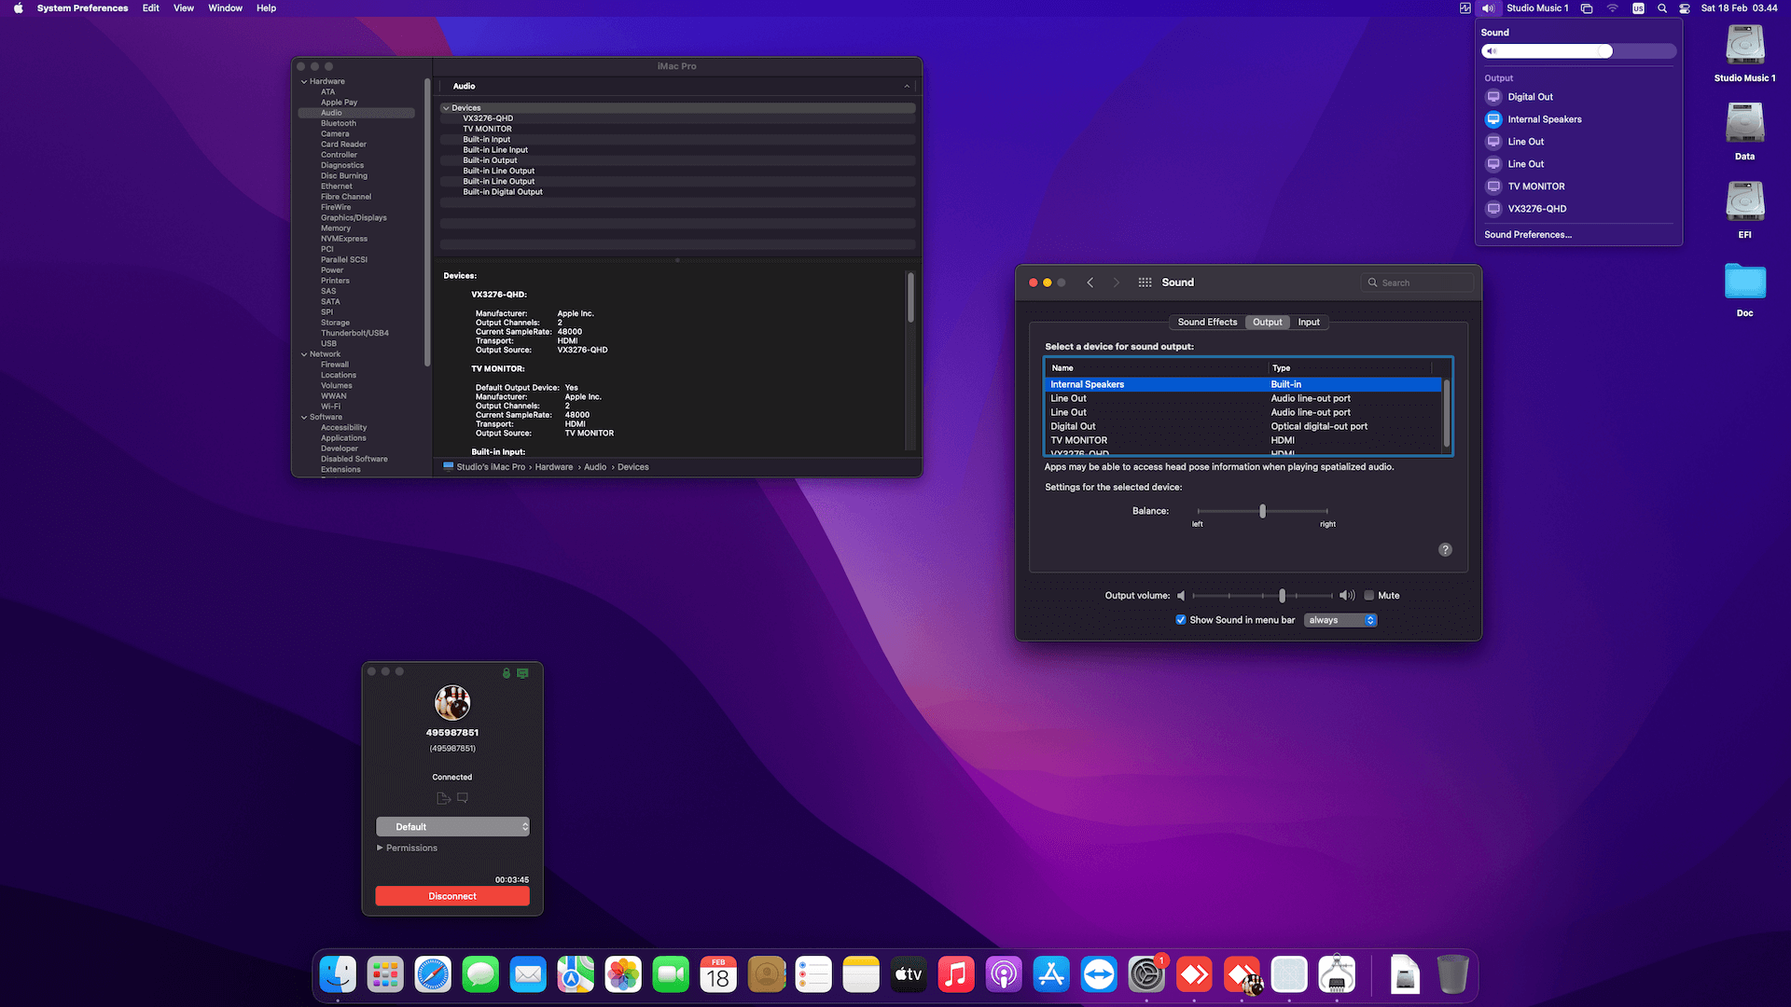Select the Output tab in Sound
The height and width of the screenshot is (1007, 1791).
1267,323
